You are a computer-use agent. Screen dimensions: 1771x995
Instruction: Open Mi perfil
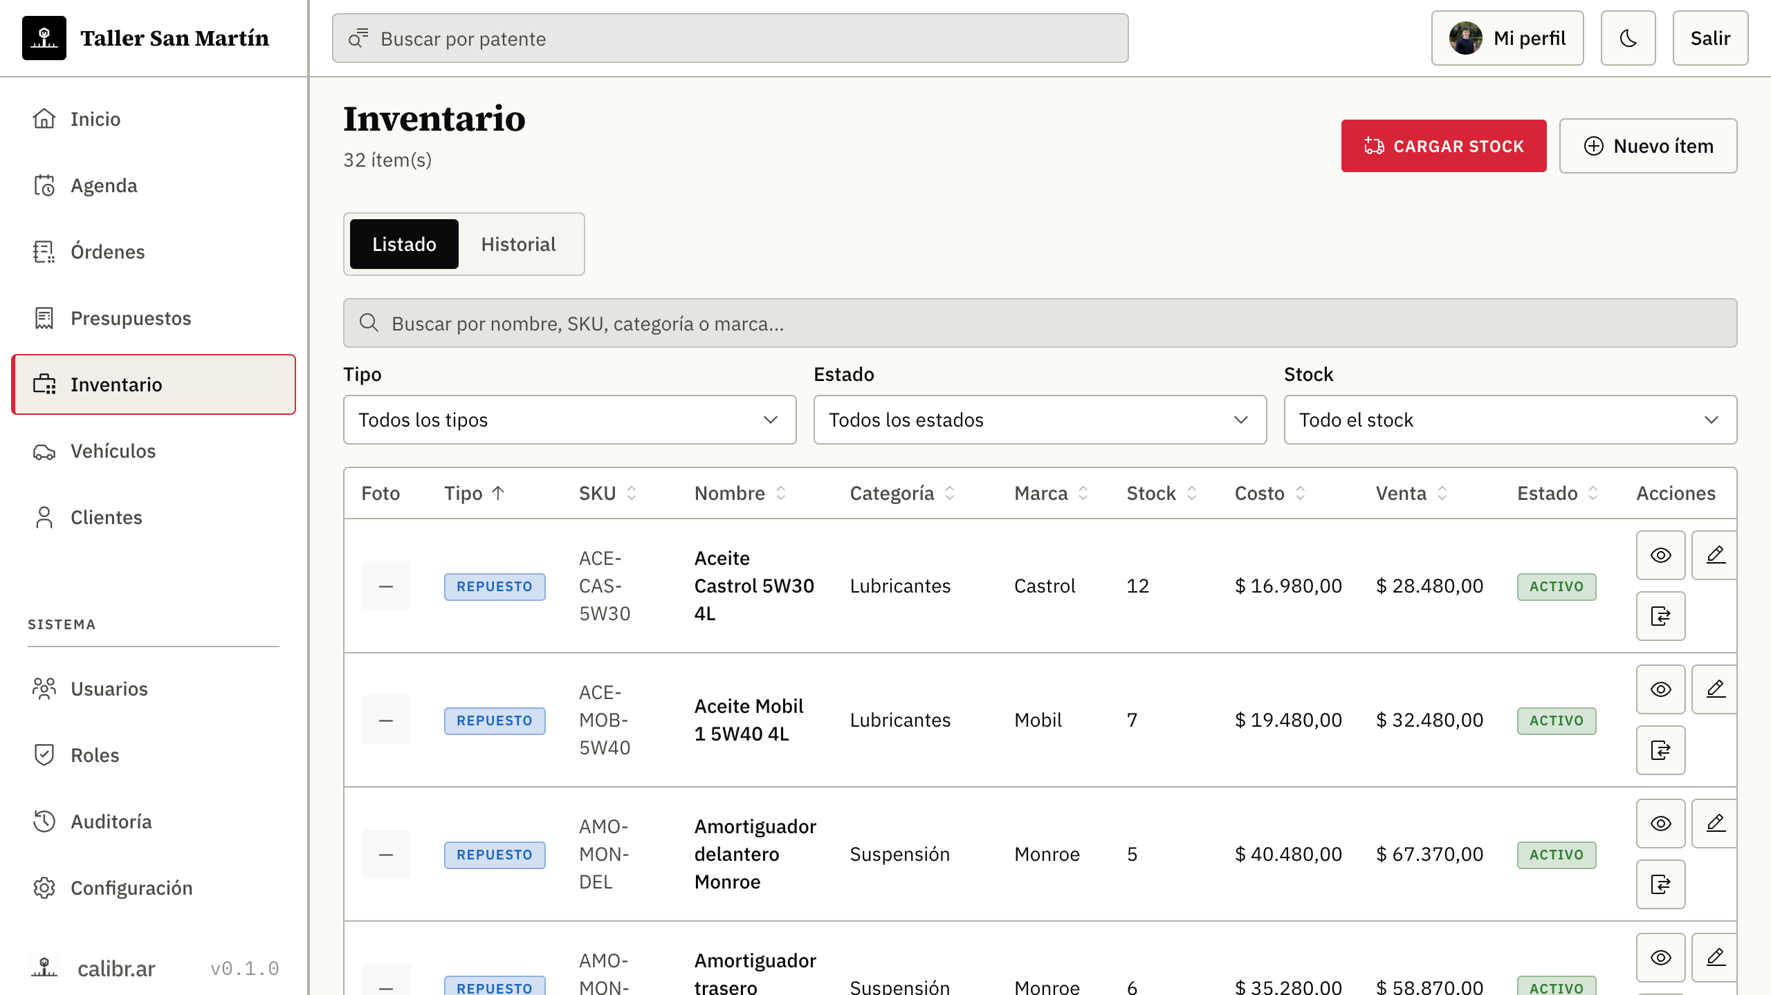1507,38
